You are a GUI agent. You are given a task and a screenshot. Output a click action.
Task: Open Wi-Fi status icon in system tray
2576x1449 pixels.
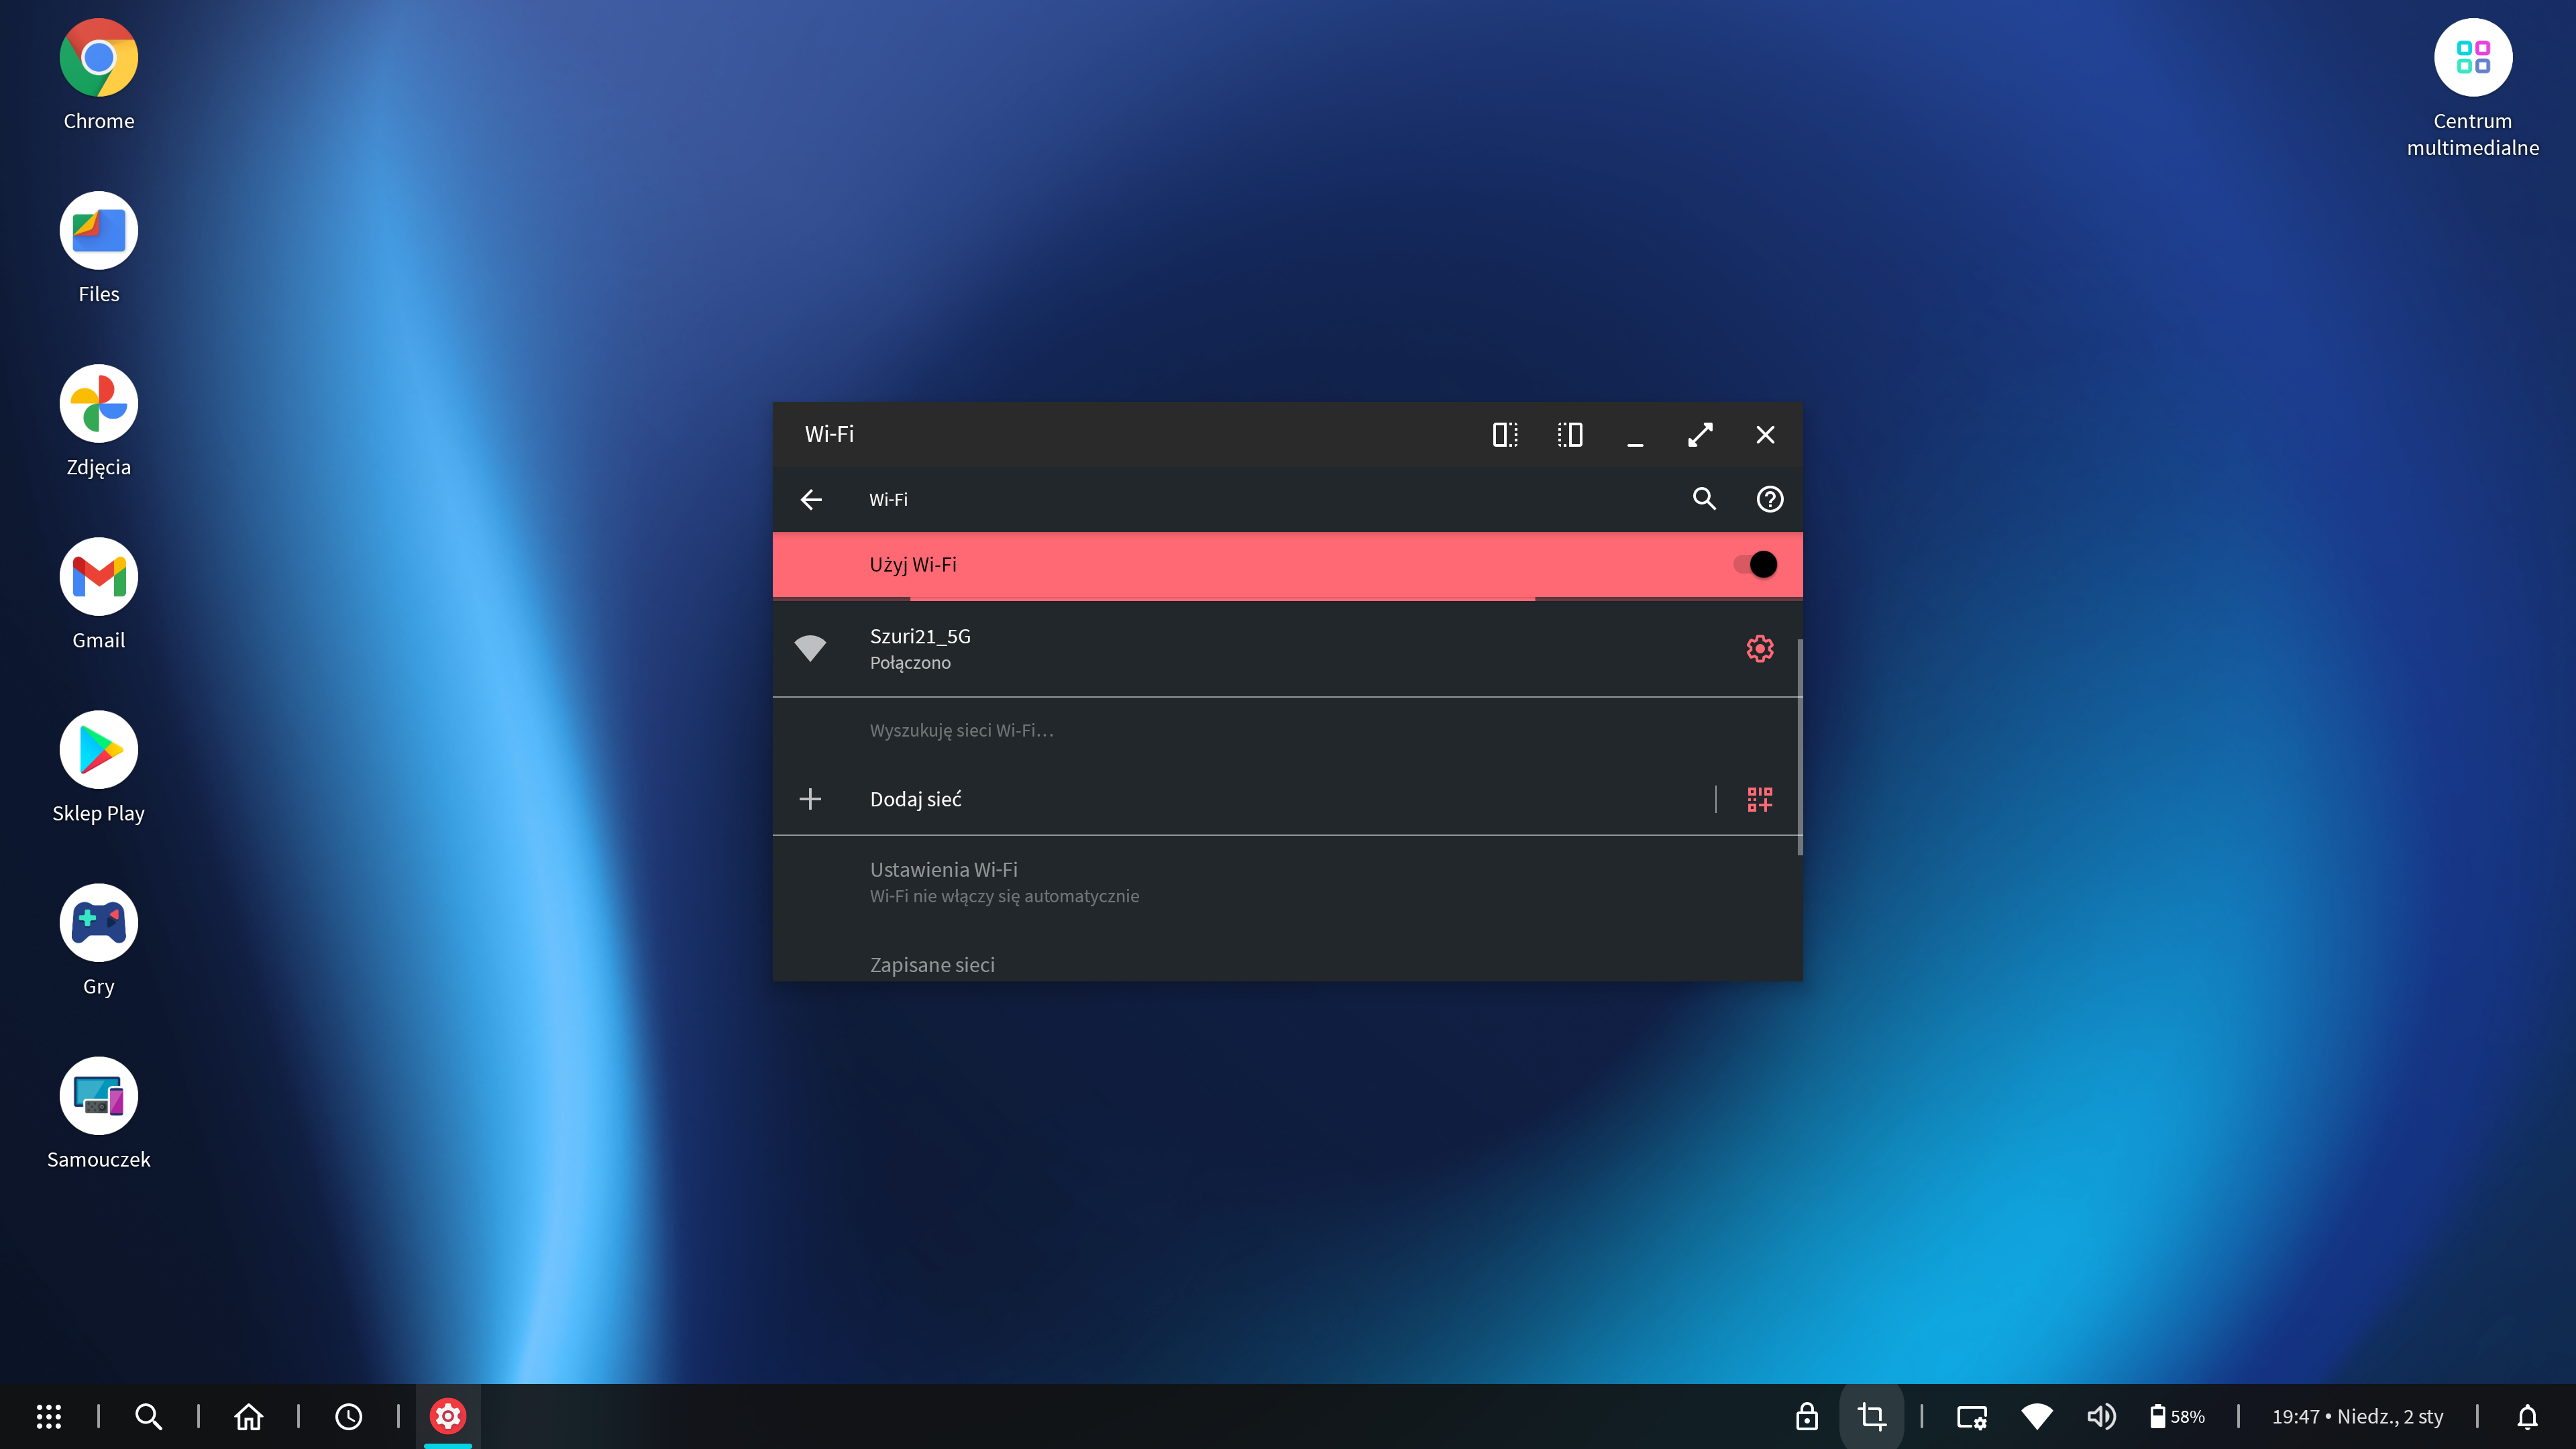pyautogui.click(x=2037, y=1416)
